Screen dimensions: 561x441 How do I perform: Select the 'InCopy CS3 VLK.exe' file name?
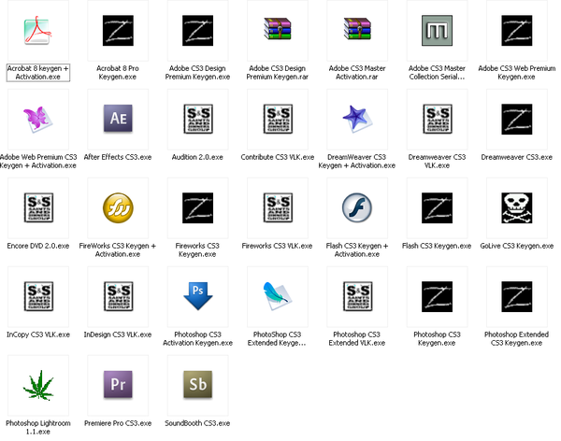pos(38,334)
